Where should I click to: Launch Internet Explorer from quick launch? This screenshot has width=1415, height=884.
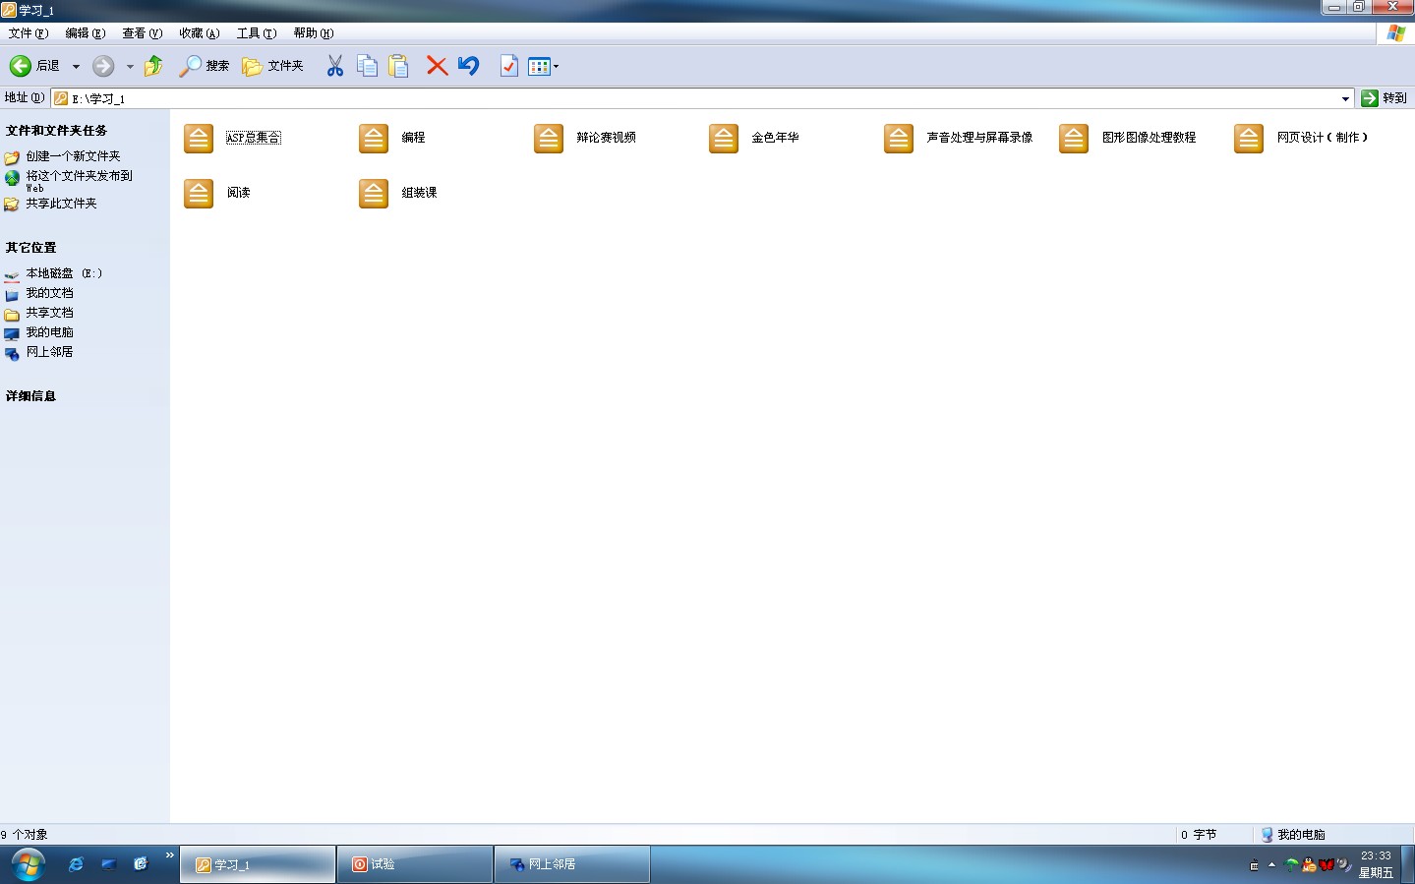click(76, 864)
